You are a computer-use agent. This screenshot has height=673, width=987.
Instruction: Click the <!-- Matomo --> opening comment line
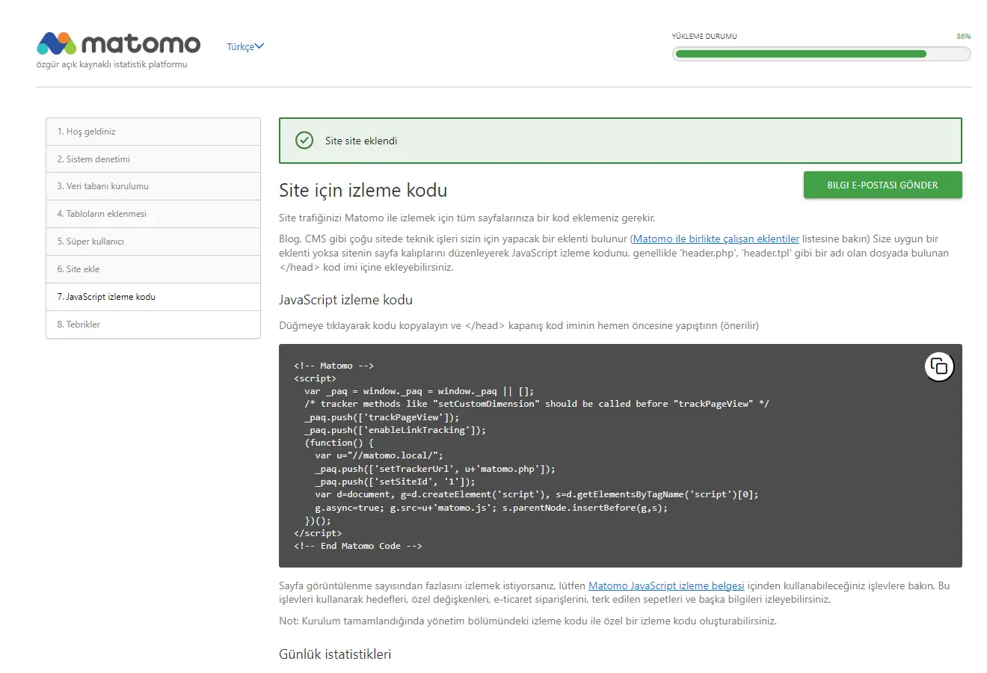[x=333, y=366]
